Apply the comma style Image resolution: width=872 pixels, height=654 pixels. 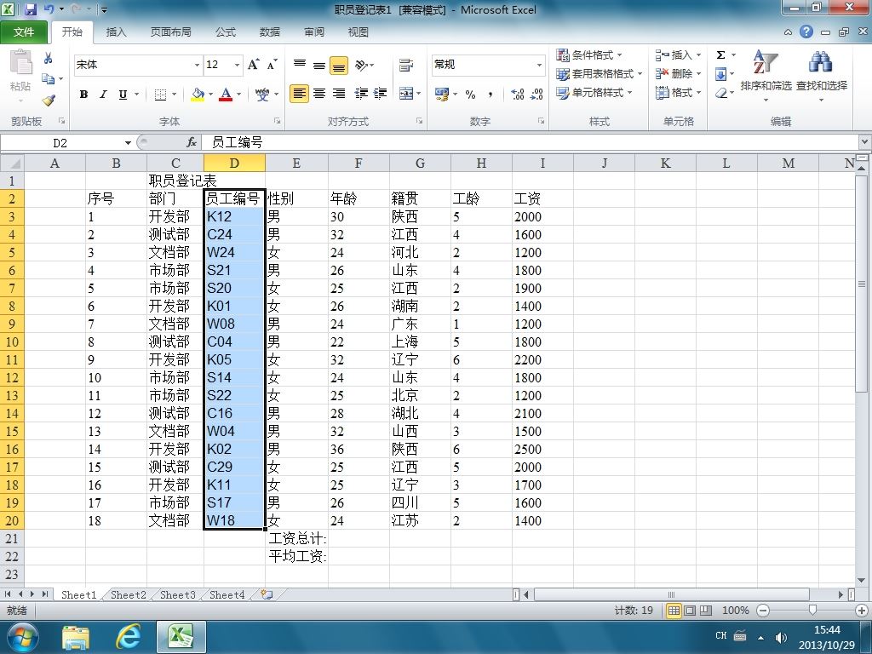tap(490, 95)
